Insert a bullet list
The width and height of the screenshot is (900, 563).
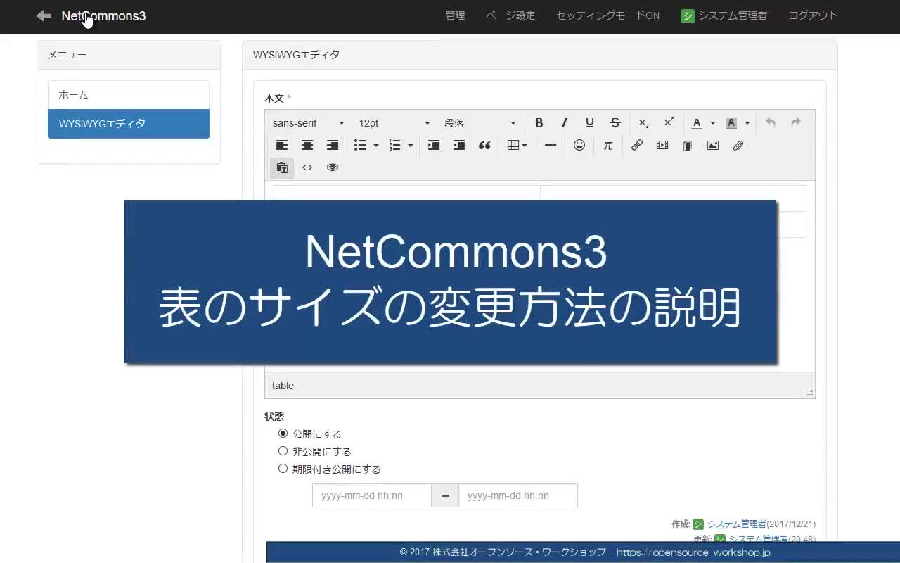360,145
